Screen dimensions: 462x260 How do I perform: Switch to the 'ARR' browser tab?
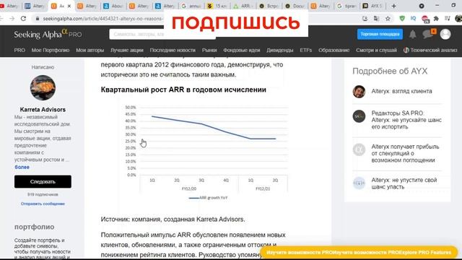243,6
